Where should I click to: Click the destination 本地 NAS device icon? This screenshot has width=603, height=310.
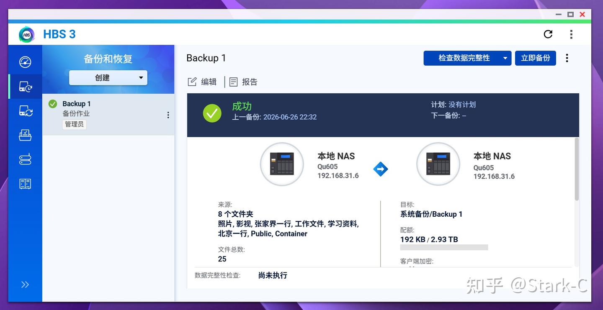(438, 164)
